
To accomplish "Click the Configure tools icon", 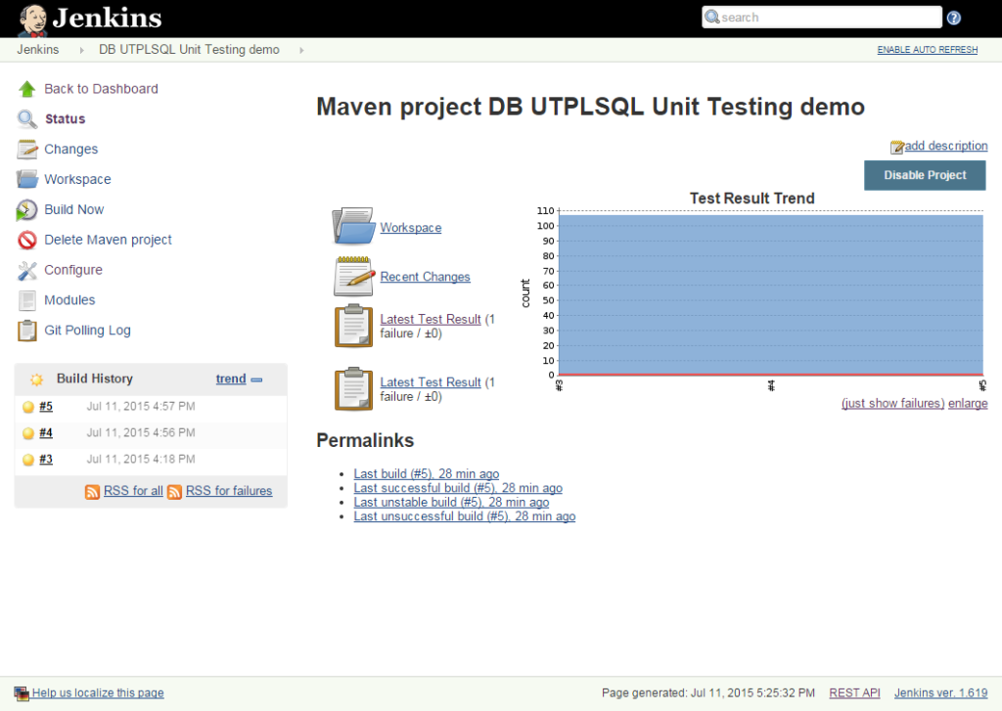I will coord(26,270).
